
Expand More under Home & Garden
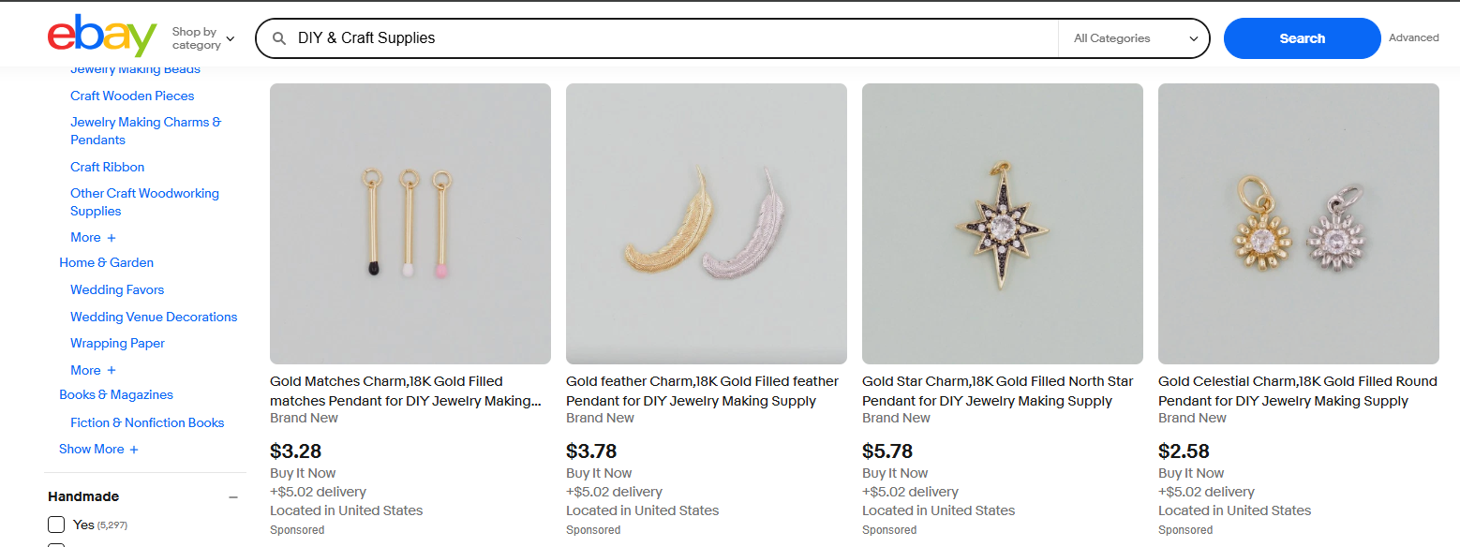(92, 370)
